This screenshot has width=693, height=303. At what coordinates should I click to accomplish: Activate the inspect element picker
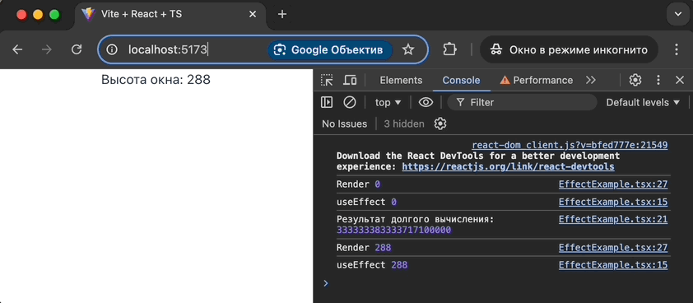[x=327, y=80]
